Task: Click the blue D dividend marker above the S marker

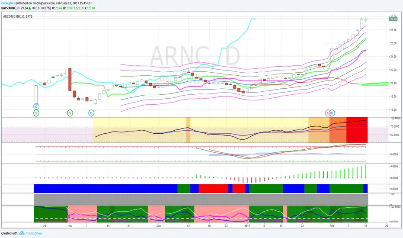Action: click(x=36, y=106)
